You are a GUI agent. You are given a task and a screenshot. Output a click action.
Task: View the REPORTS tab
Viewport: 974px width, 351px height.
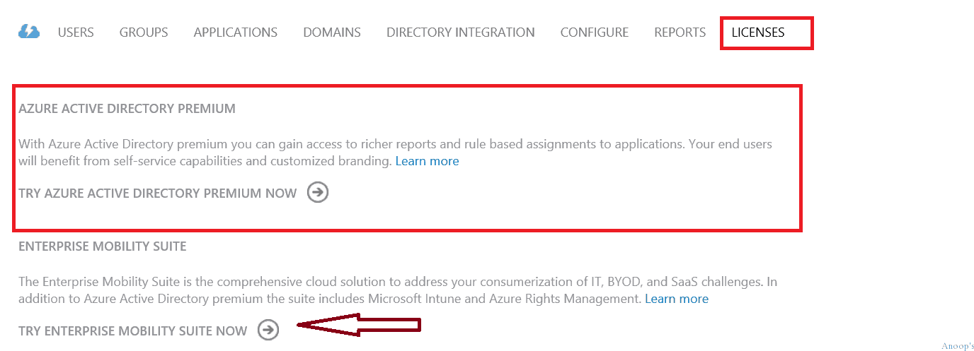point(680,32)
